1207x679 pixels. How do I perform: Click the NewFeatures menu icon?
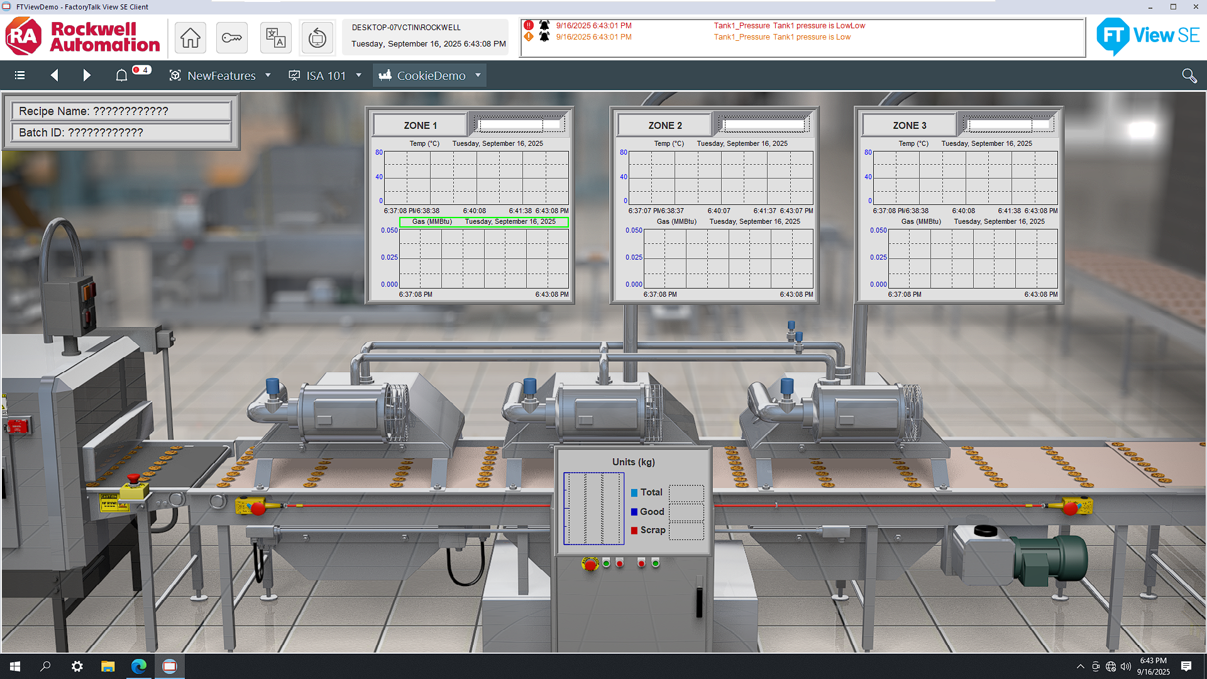point(175,75)
